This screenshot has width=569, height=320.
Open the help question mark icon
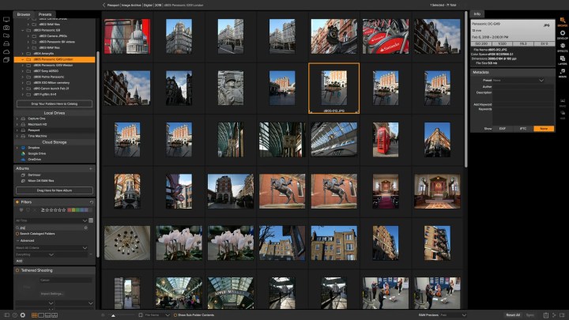[15, 315]
